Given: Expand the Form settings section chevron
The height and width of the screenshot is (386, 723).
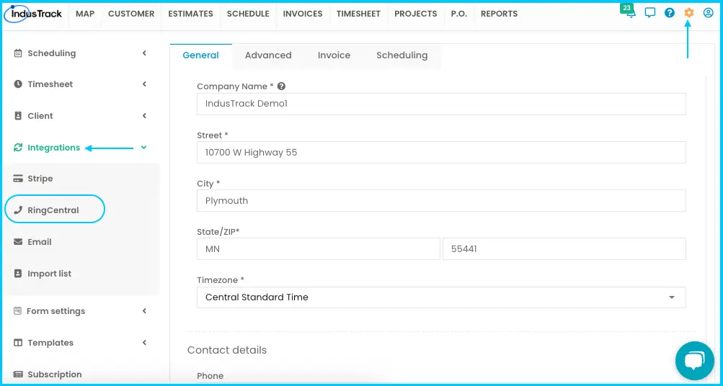Looking at the screenshot, I should 144,311.
